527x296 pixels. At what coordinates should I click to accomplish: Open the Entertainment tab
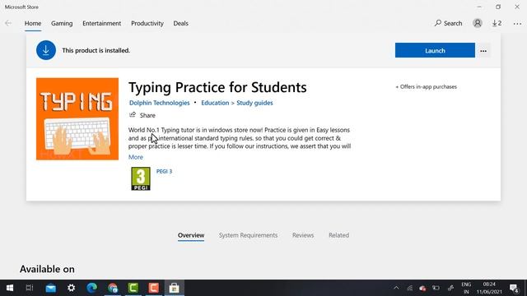[x=102, y=23]
